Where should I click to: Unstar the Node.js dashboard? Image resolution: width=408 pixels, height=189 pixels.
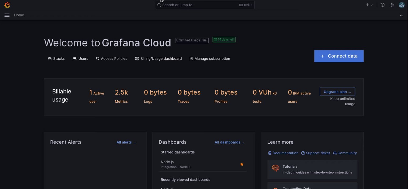[x=242, y=164]
